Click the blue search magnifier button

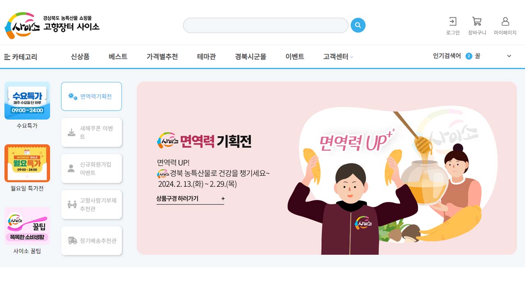click(358, 25)
